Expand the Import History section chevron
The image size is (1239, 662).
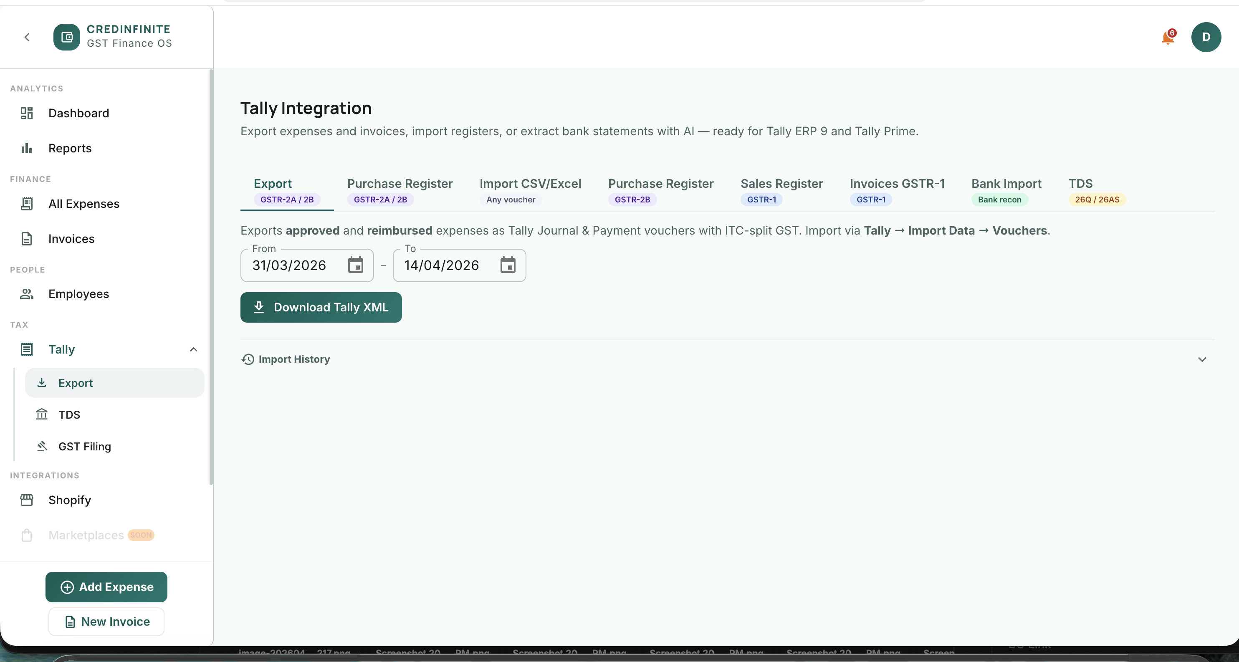pyautogui.click(x=1202, y=359)
